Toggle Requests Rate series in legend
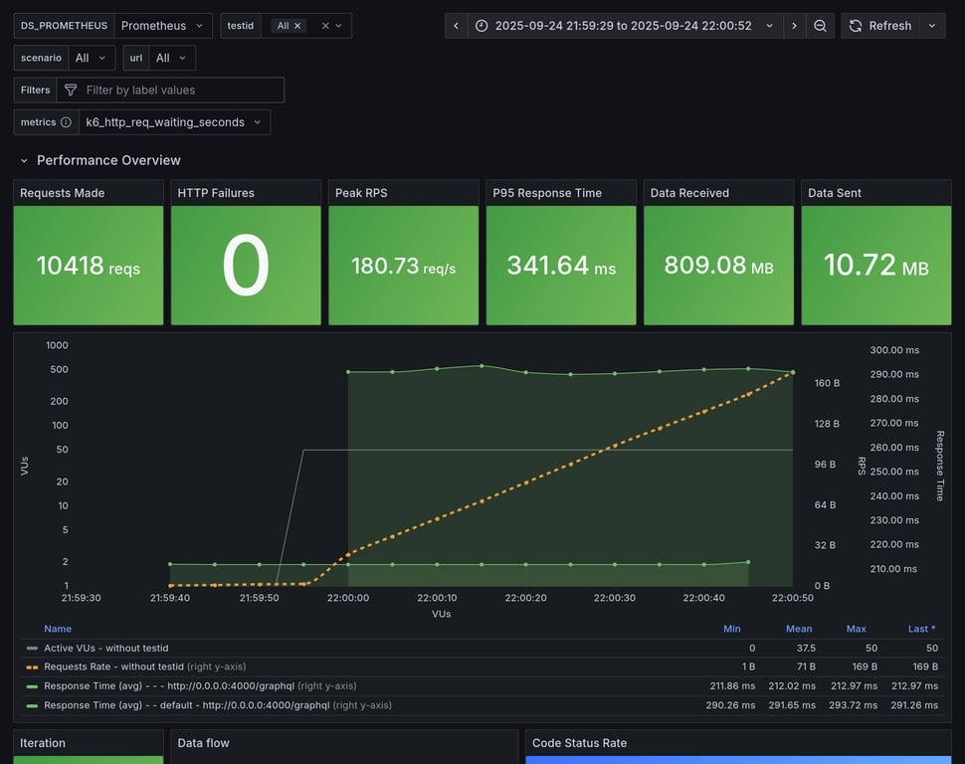The height and width of the screenshot is (764, 965). click(113, 667)
